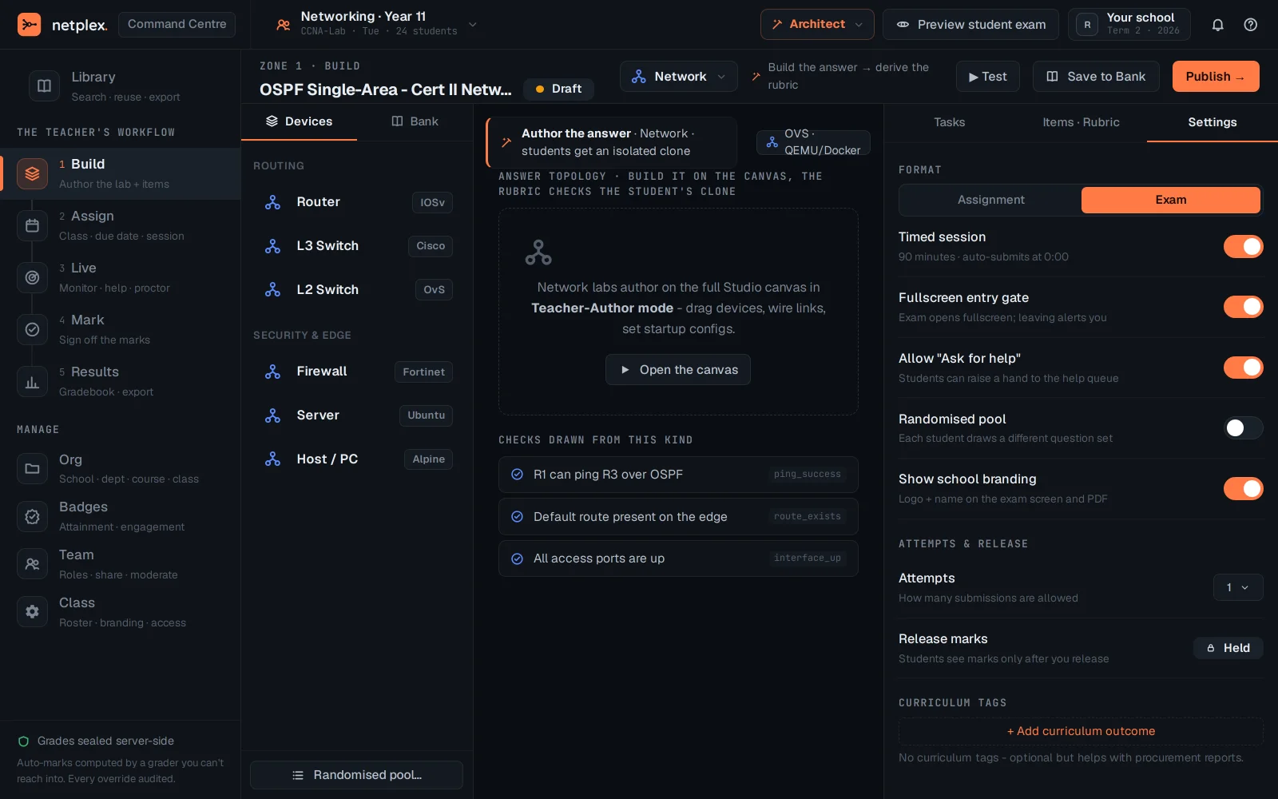This screenshot has height=799, width=1278.
Task: Click the large network icon on canvas
Action: pyautogui.click(x=538, y=252)
